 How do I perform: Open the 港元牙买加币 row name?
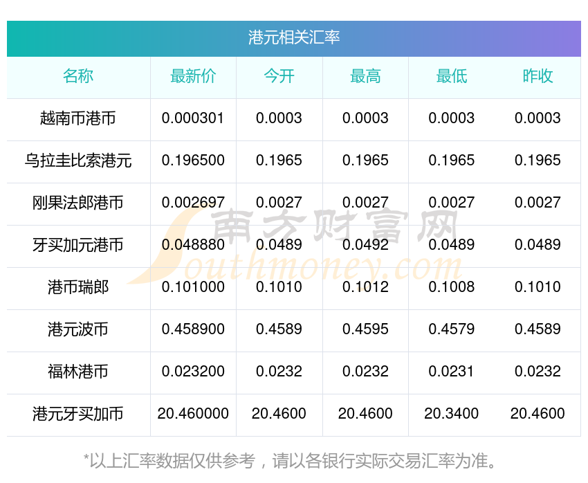[78, 414]
